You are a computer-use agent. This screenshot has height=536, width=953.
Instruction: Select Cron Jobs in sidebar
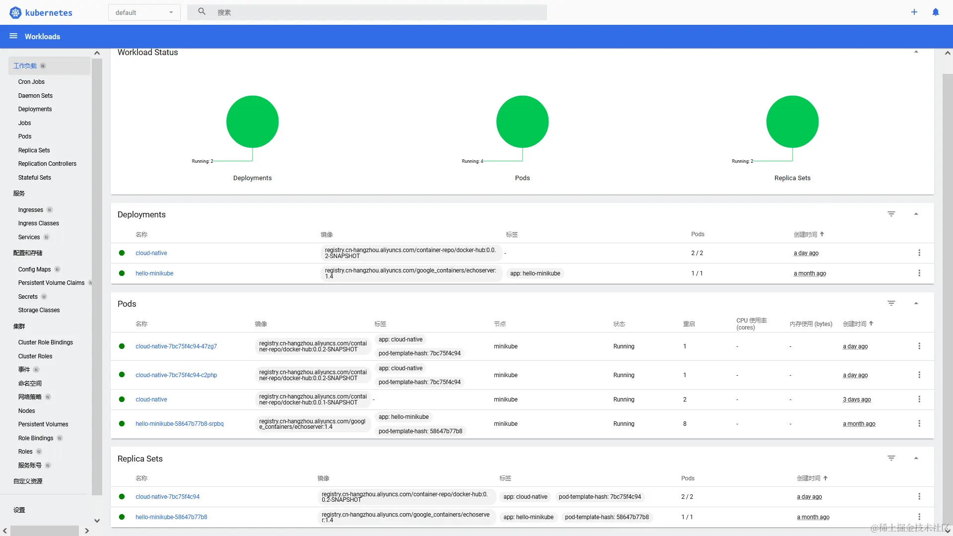(x=31, y=82)
